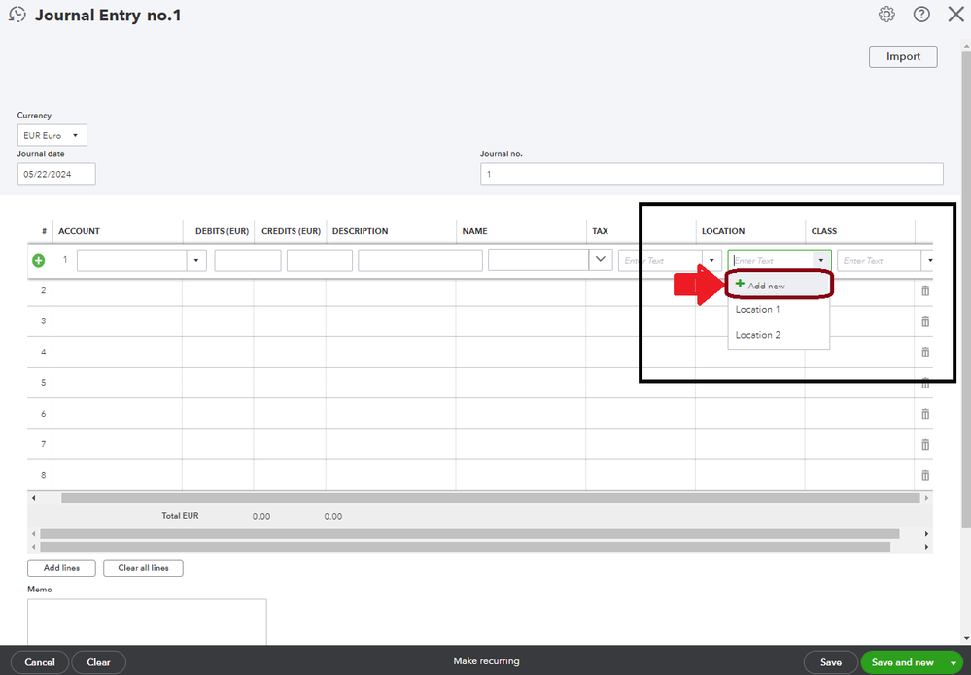The image size is (971, 675).
Task: Click the NAME column header
Action: point(475,231)
